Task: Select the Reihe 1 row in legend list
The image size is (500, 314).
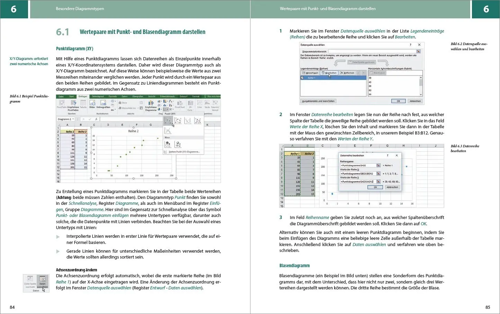Action: pyautogui.click(x=333, y=78)
